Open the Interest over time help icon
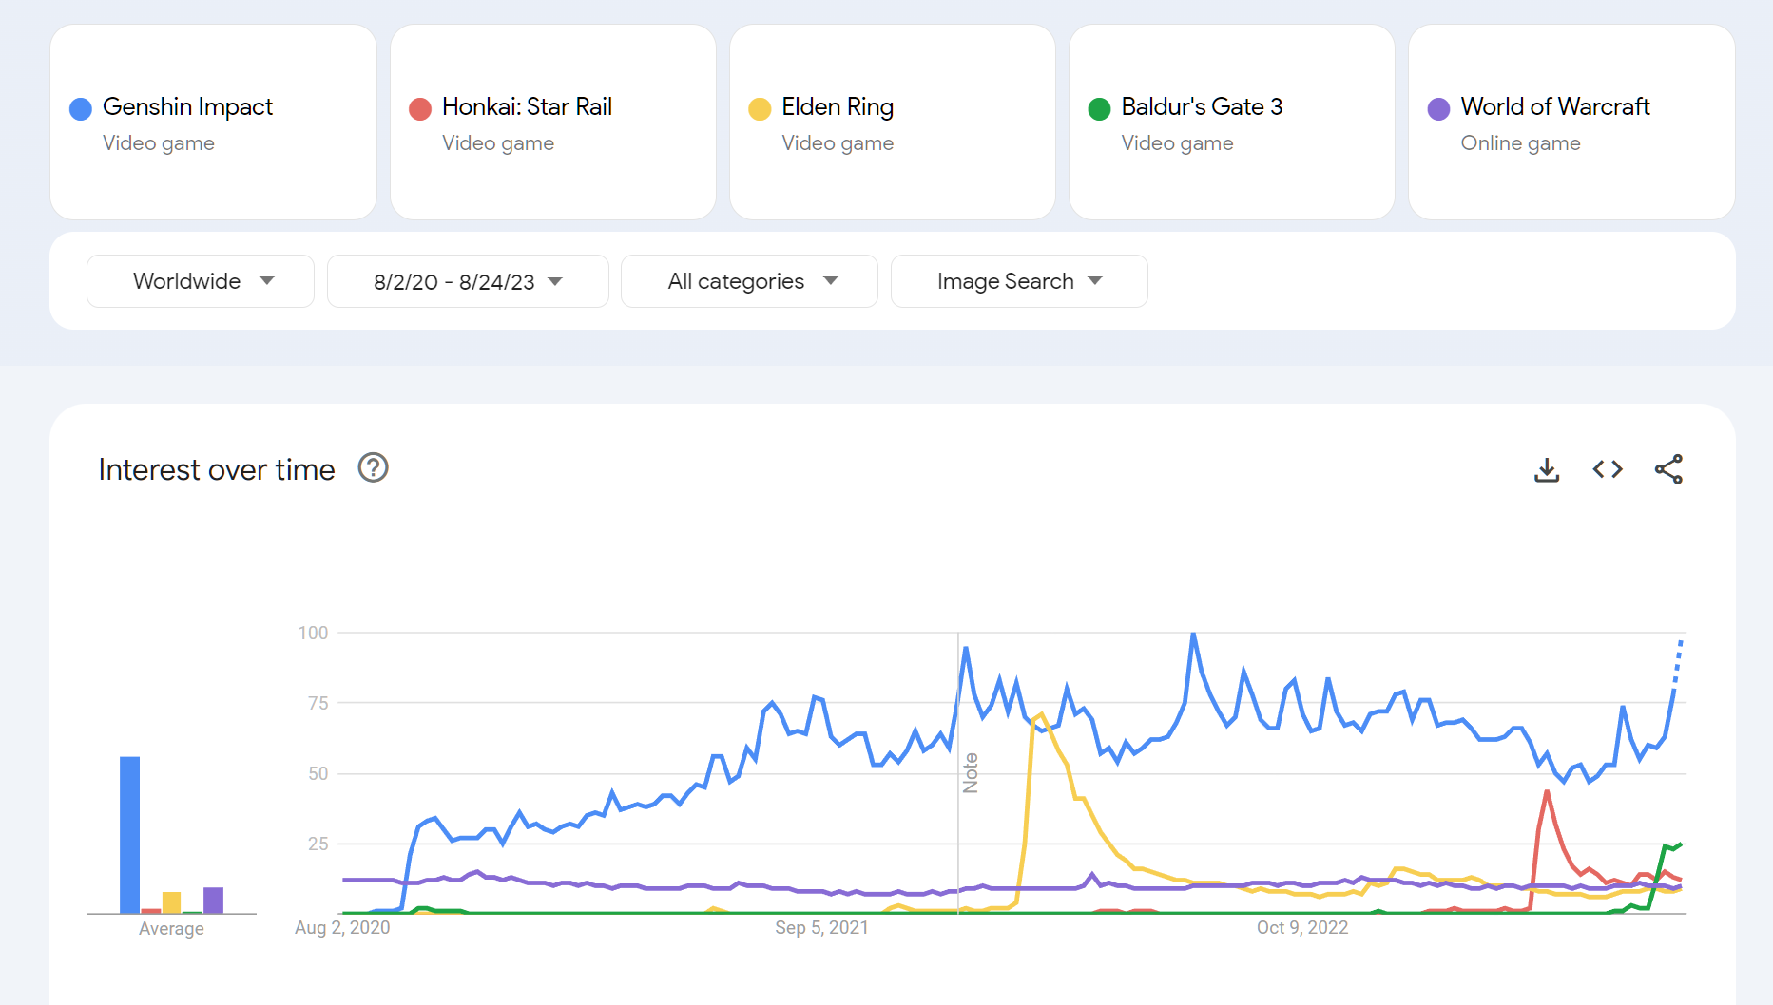The height and width of the screenshot is (1005, 1773). tap(373, 468)
